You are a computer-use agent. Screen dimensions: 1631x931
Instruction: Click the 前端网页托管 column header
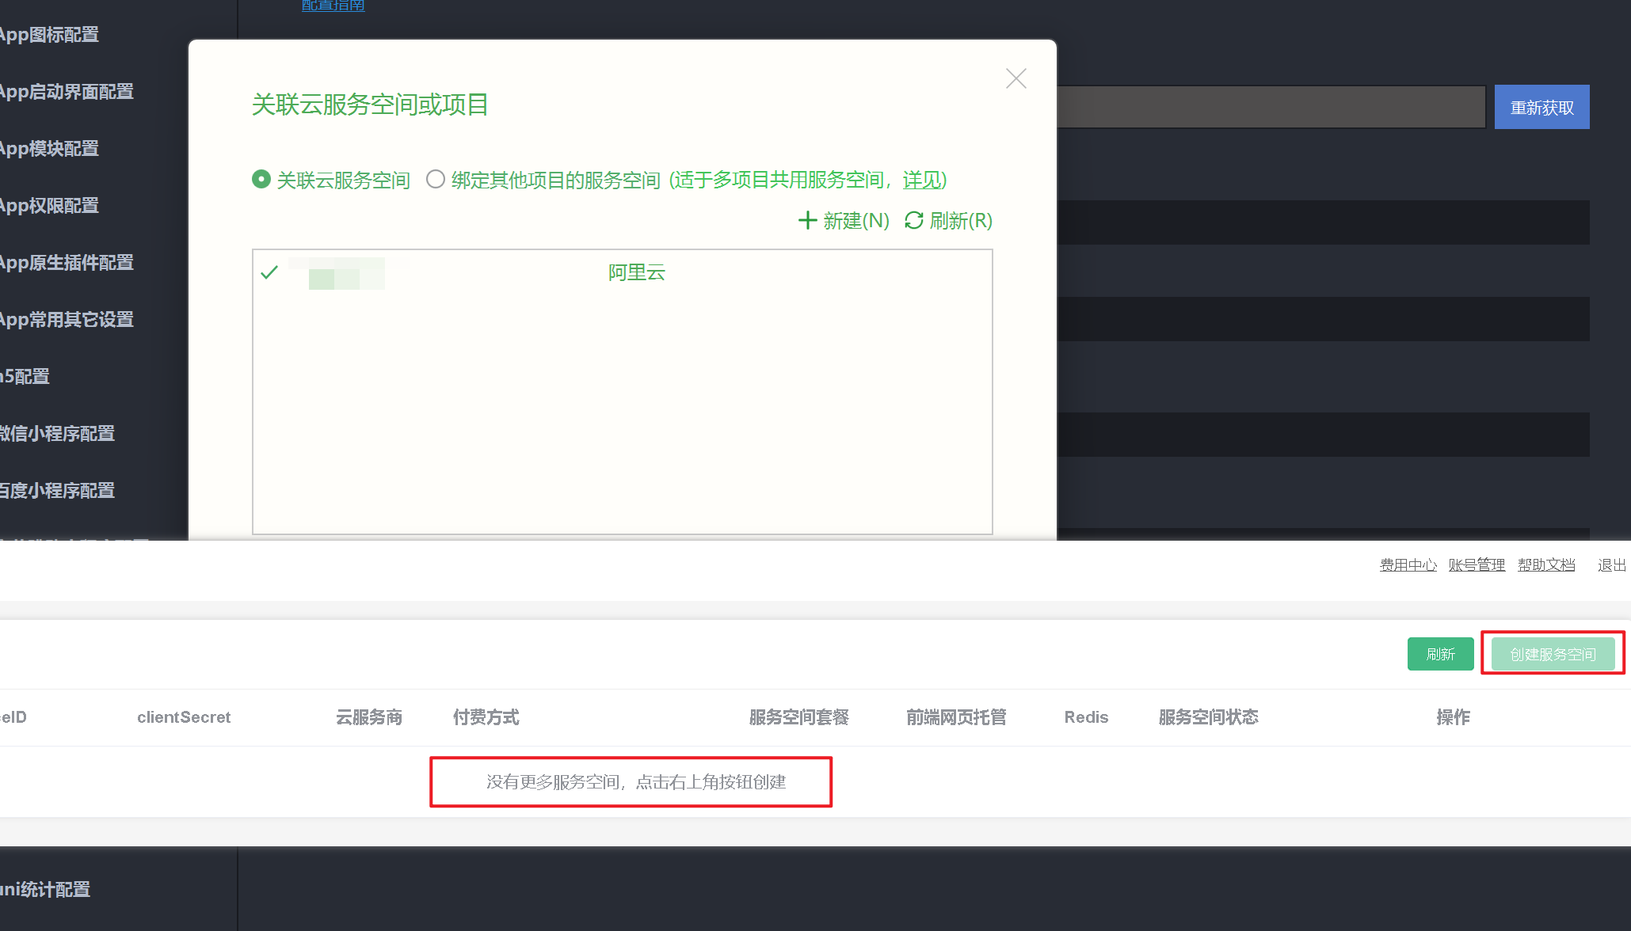pyautogui.click(x=956, y=717)
